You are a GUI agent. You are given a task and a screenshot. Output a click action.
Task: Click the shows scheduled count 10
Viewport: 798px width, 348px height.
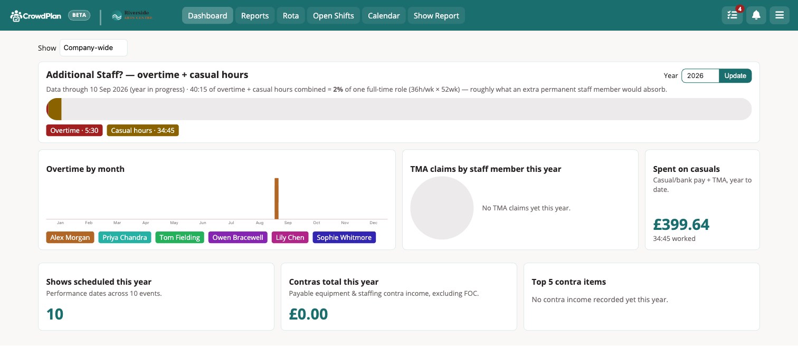pos(55,314)
